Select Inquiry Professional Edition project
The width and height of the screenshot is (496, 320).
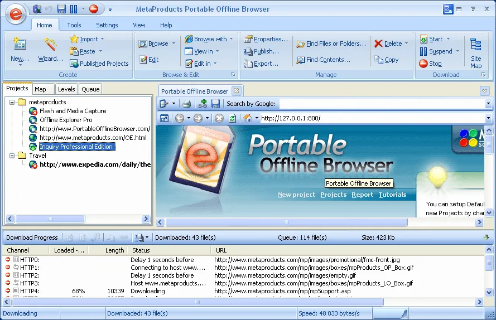click(76, 147)
